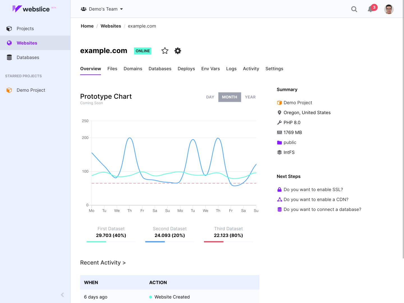Open the Demo Project starred project
404x303 pixels.
point(31,90)
